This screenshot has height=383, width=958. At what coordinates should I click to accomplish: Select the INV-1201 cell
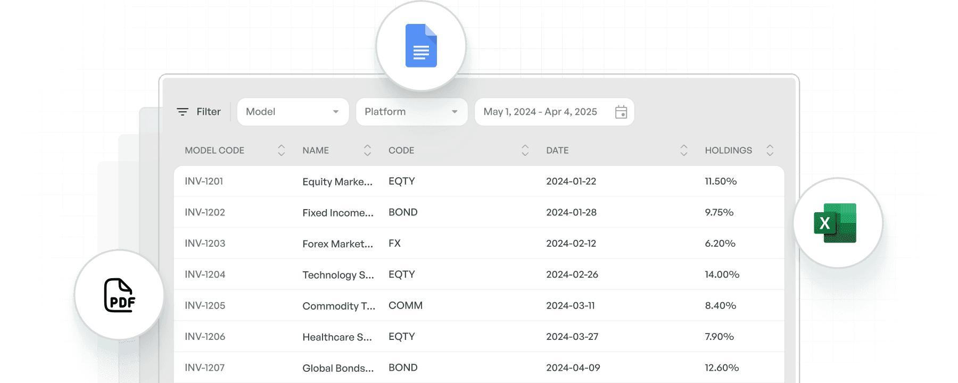[x=204, y=181]
